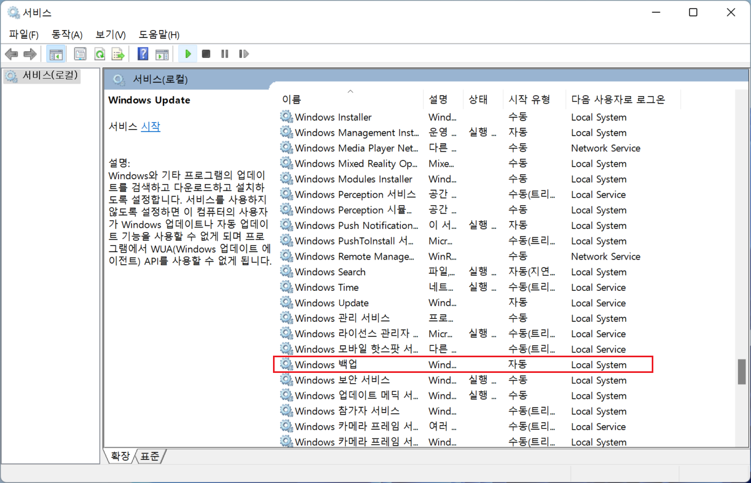
Task: Open the 도움말(H) menu
Action: coord(159,35)
